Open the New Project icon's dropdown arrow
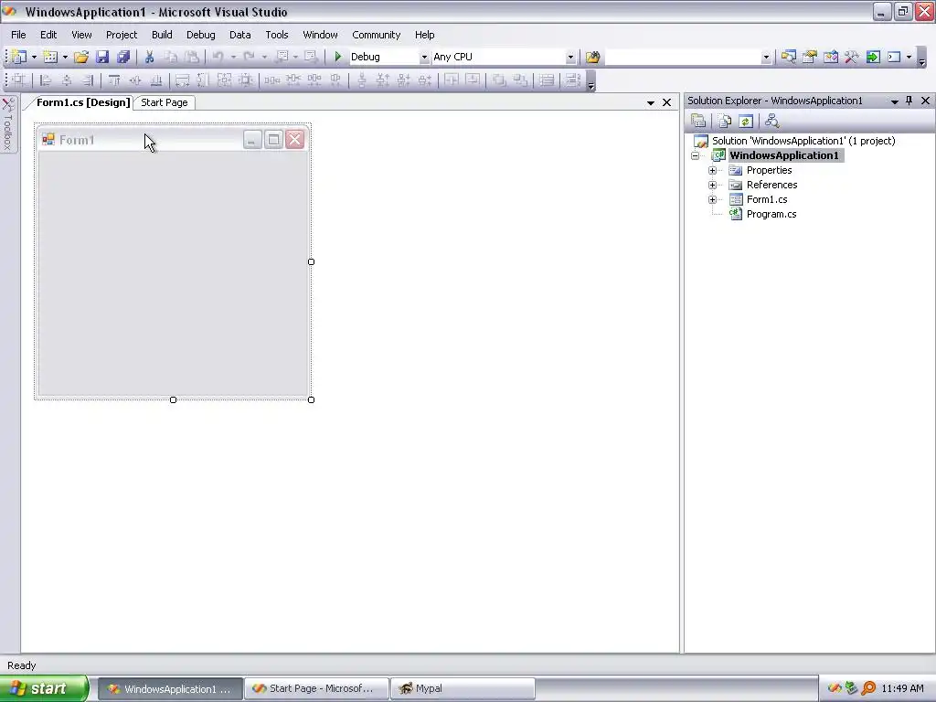This screenshot has height=702, width=936. pyautogui.click(x=34, y=58)
